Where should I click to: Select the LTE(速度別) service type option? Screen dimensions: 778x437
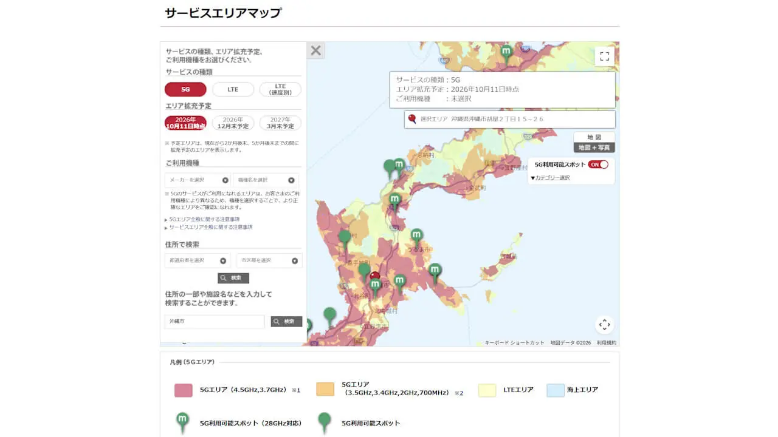[x=280, y=89]
